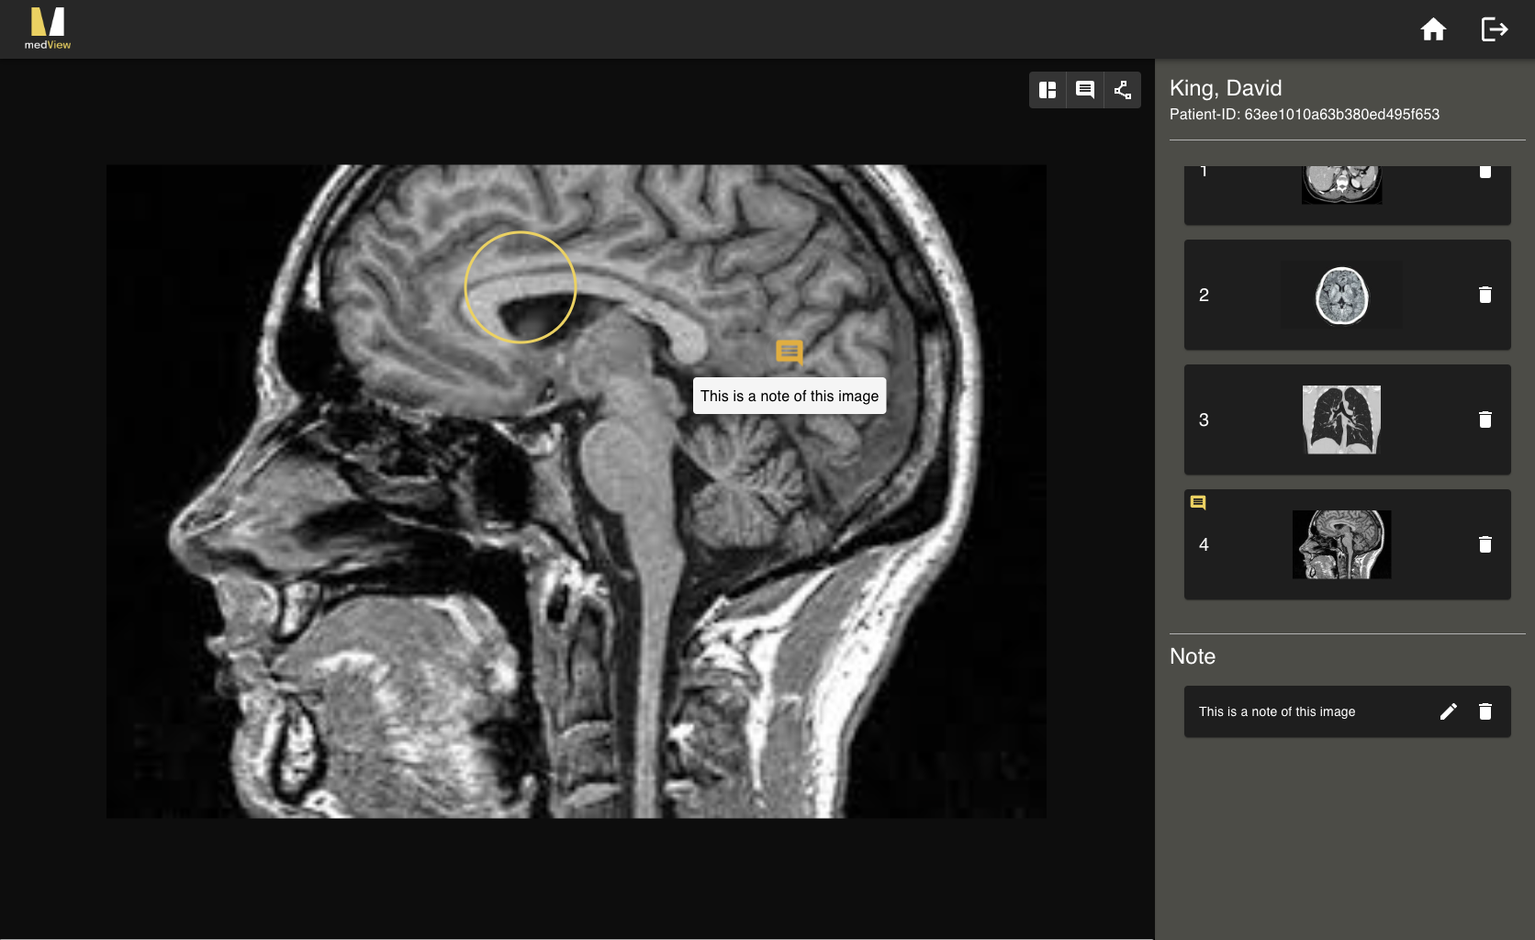Open the layout view toolbar icon
The image size is (1535, 940).
(1048, 90)
